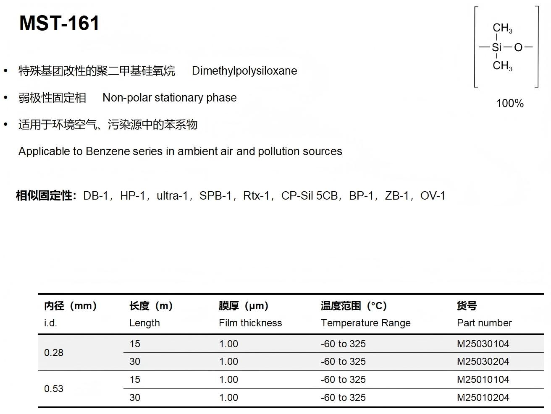Click part number M25030104

pos(483,344)
